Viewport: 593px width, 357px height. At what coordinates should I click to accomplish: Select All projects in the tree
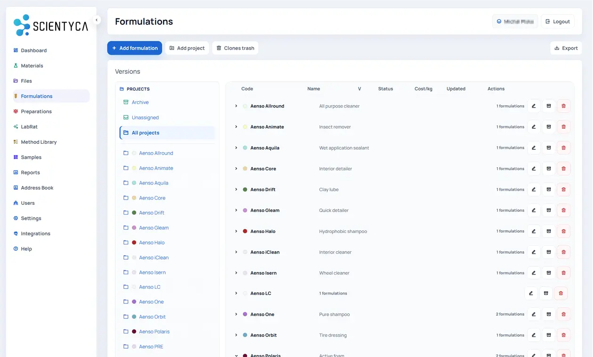(x=167, y=133)
